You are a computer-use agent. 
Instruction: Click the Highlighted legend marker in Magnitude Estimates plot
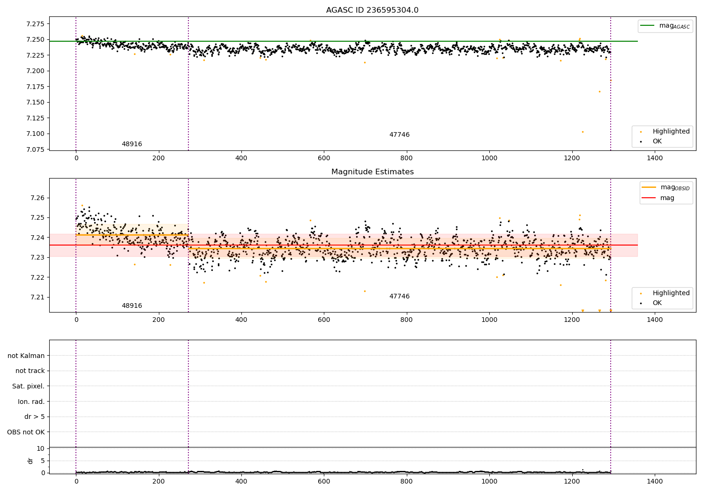pos(641,293)
